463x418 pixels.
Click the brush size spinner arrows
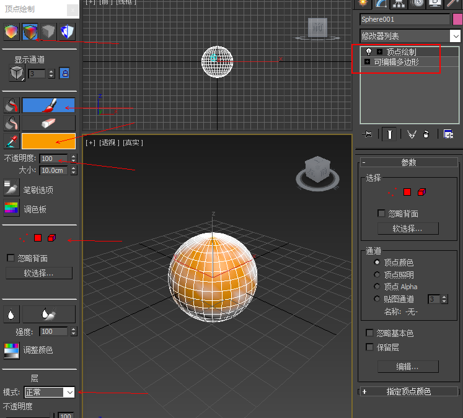pos(74,170)
